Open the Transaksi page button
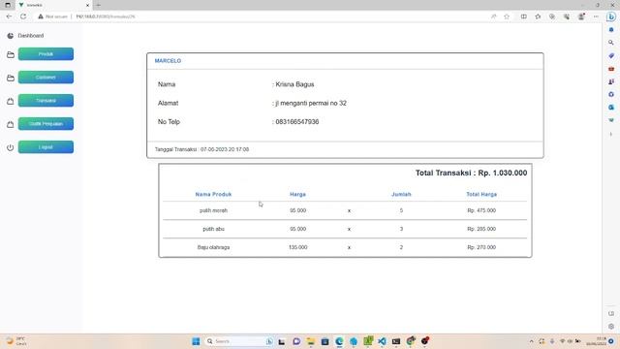This screenshot has width=620, height=349. pos(46,101)
